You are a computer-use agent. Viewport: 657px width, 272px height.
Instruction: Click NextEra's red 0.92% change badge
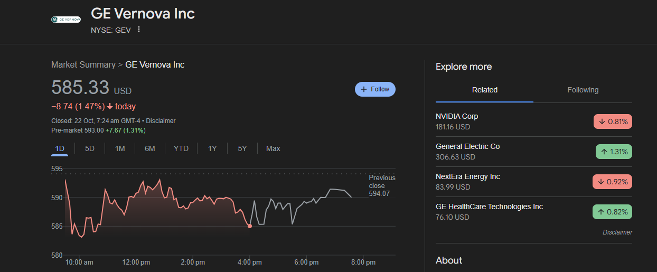pos(612,182)
